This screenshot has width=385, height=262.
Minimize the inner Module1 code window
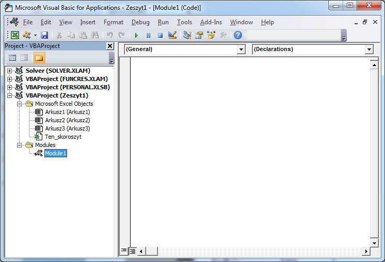(356, 23)
